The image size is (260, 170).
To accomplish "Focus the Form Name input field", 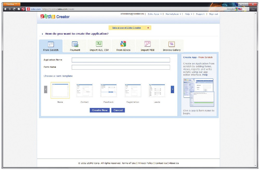I will pyautogui.click(x=121, y=67).
